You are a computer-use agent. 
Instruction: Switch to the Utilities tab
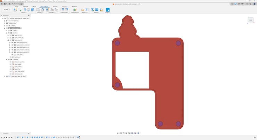65,7
